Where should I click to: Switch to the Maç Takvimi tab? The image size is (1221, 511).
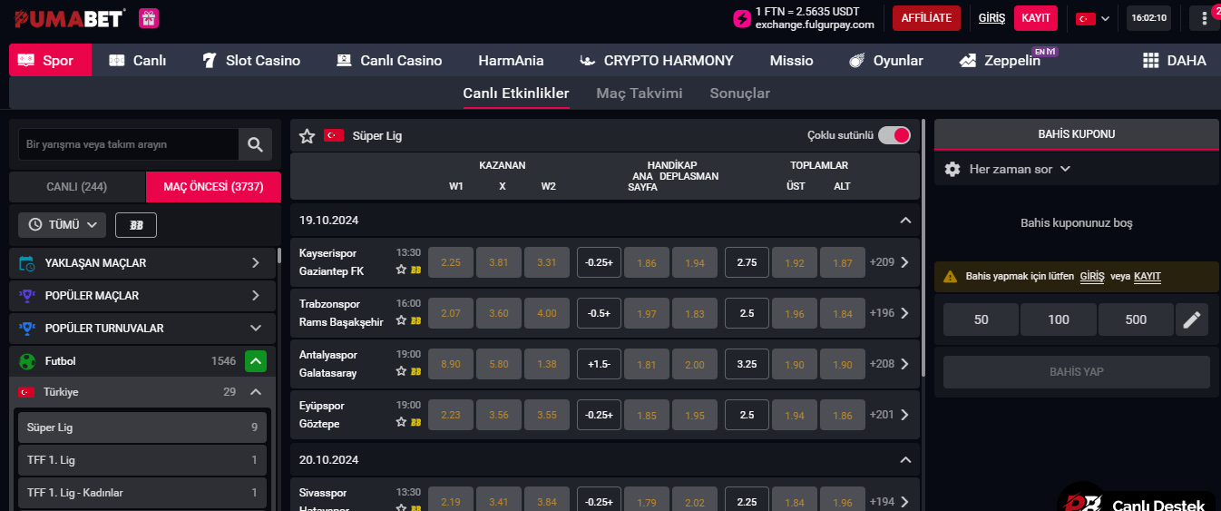[640, 93]
